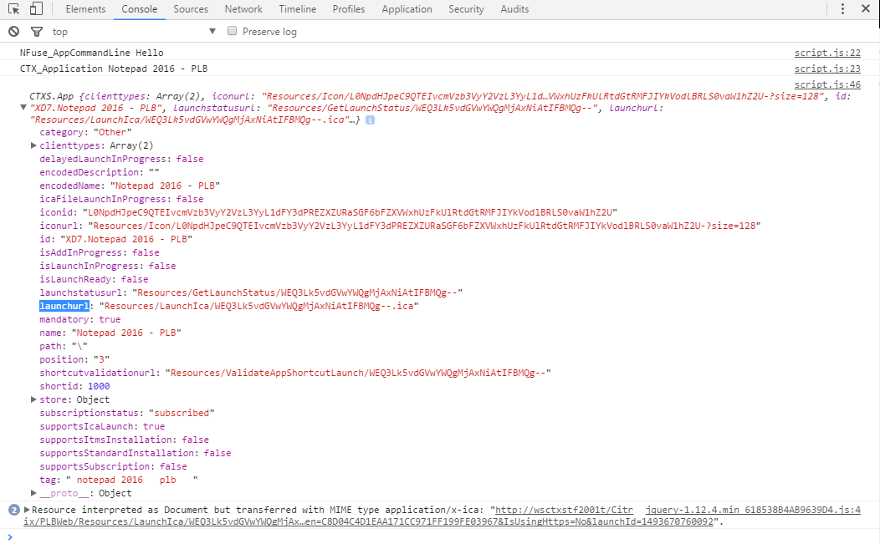Click the repeat count badge showing 2
880x544 pixels.
click(13, 510)
